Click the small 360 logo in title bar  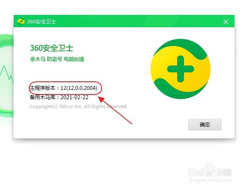(x=21, y=21)
